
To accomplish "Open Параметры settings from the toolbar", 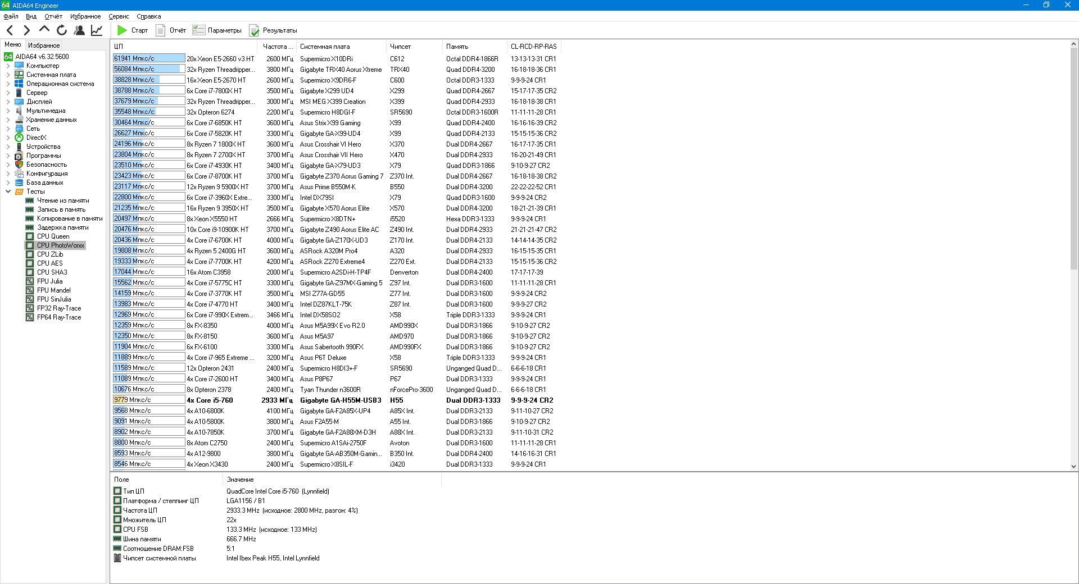I will point(217,30).
